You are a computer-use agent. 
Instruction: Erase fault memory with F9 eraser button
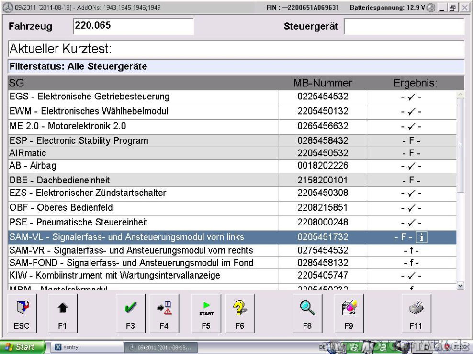tap(349, 313)
